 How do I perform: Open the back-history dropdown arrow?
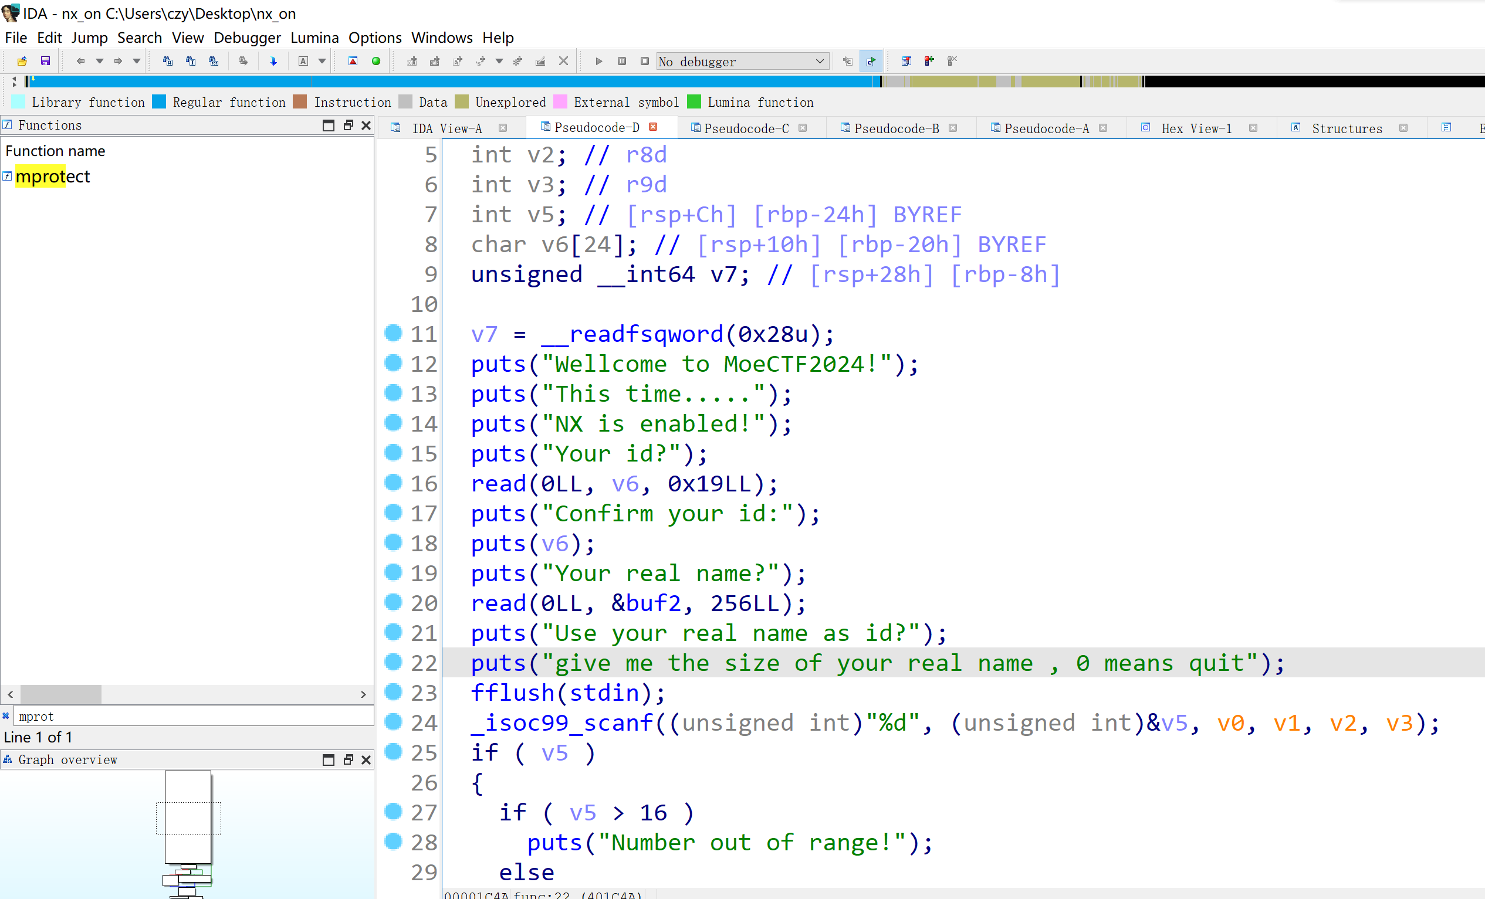tap(99, 61)
